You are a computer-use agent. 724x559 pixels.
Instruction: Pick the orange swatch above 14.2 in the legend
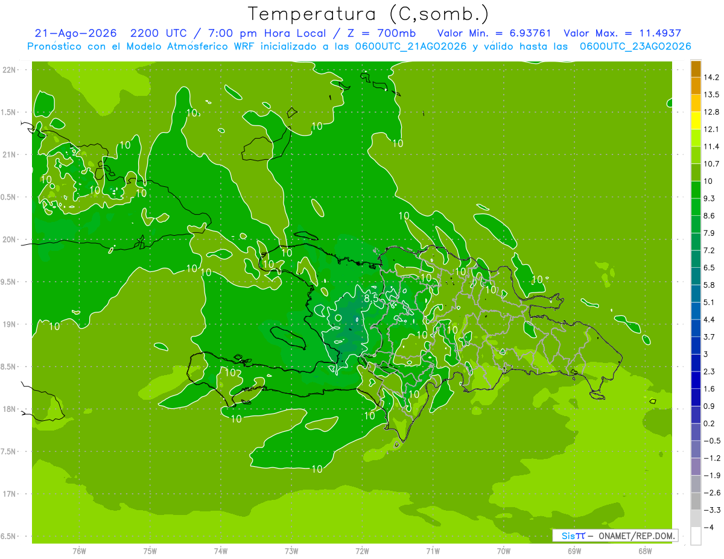click(x=696, y=69)
